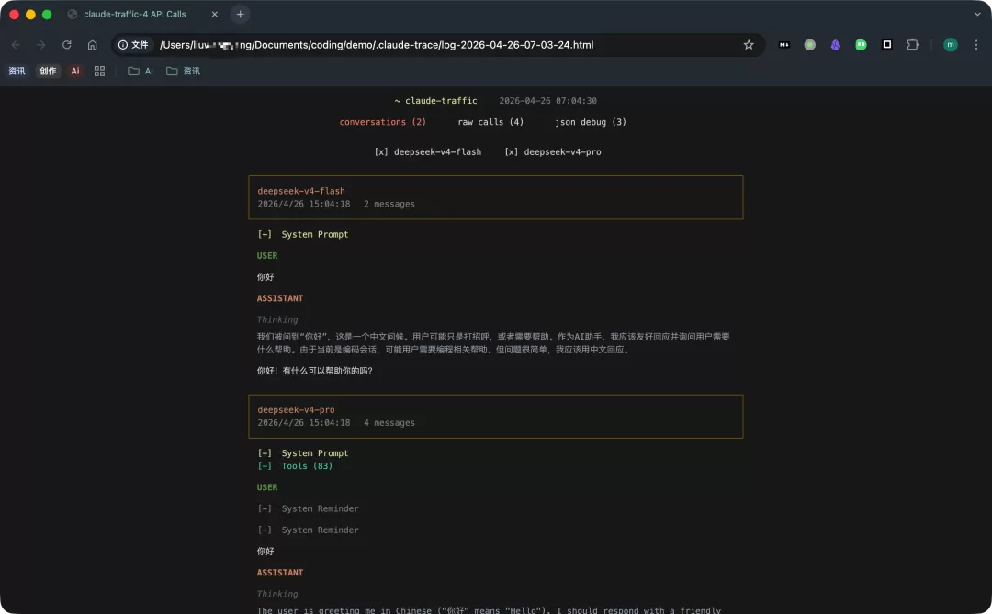Toggle the deepseek-v4-flash model filter

[x=428, y=151]
